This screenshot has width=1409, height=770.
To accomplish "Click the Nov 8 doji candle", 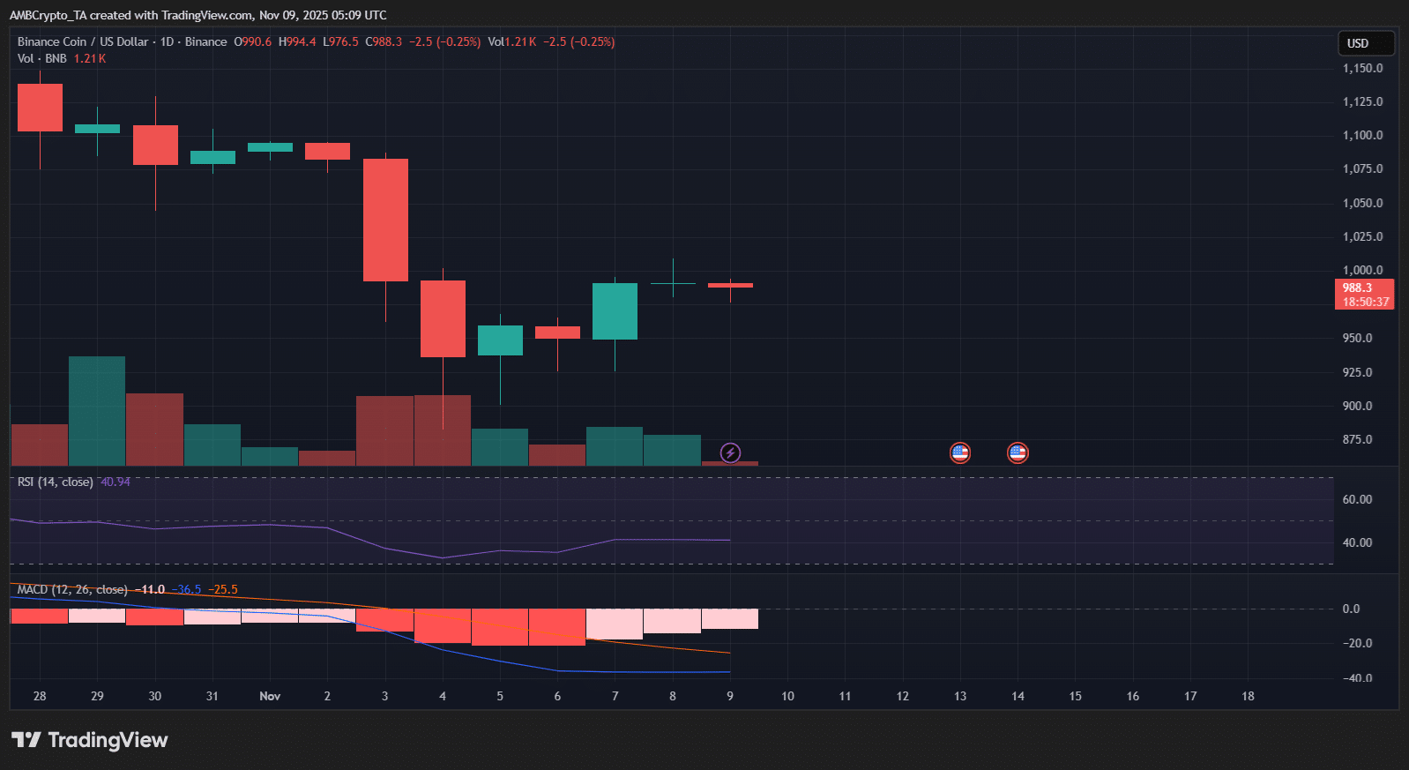I will 673,283.
